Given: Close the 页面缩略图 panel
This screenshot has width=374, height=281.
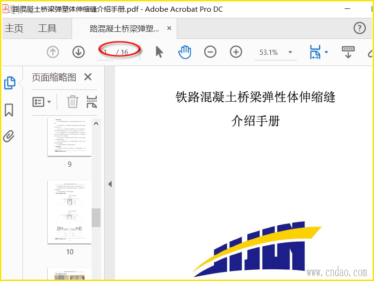Looking at the screenshot, I should click(x=88, y=77).
